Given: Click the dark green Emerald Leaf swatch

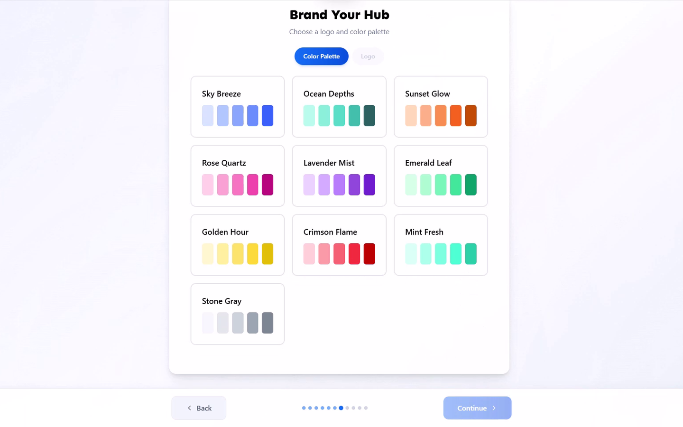Looking at the screenshot, I should tap(471, 185).
